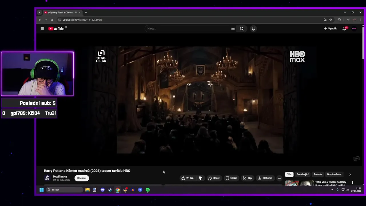Screen dimensions: 366x206
Task: Open the Totalfilm.cz channel avatar
Action: click(x=47, y=178)
